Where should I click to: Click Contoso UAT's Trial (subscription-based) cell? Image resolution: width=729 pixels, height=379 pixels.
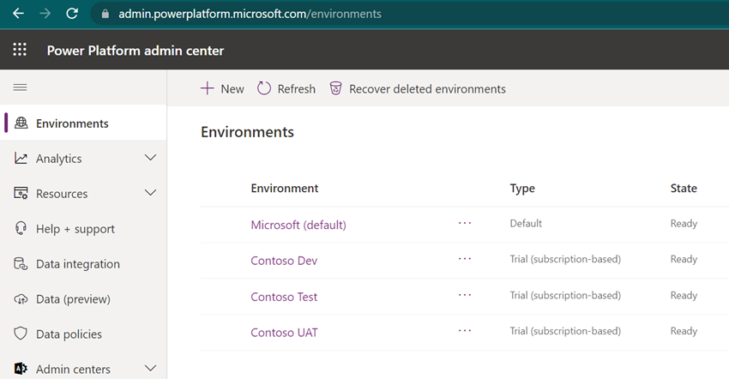(565, 331)
